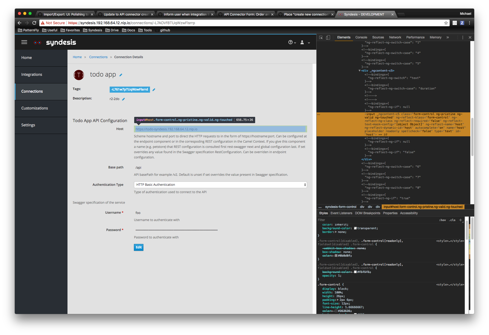Open the Authentication Type dropdown
Screen dimensions: 489x335
[x=220, y=185]
